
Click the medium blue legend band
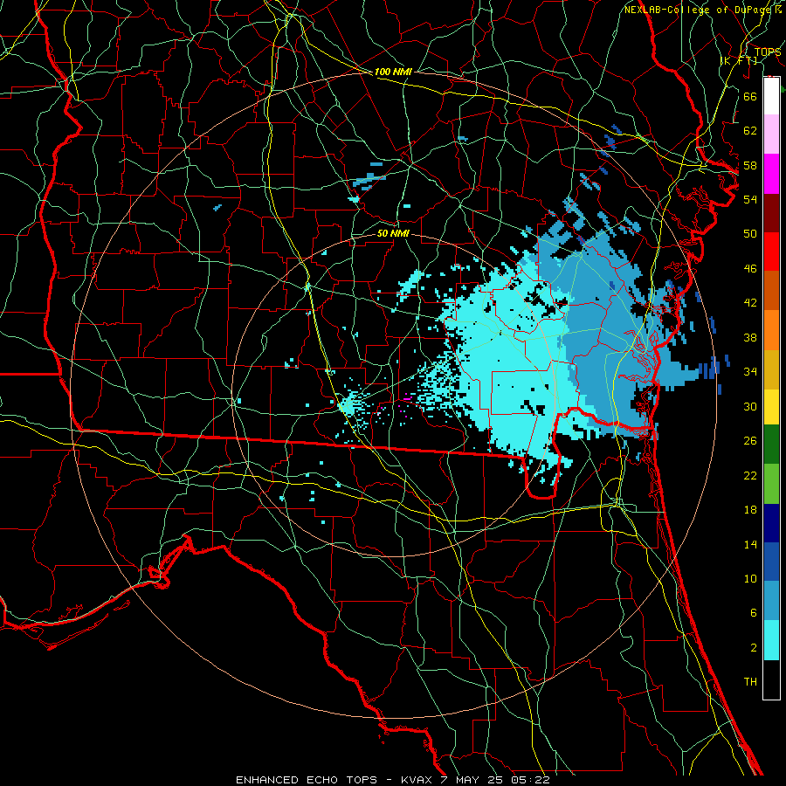[771, 562]
